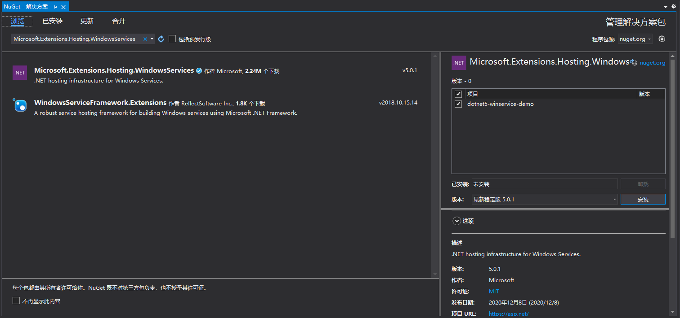
Task: Click the 项目 column header
Action: [551, 94]
